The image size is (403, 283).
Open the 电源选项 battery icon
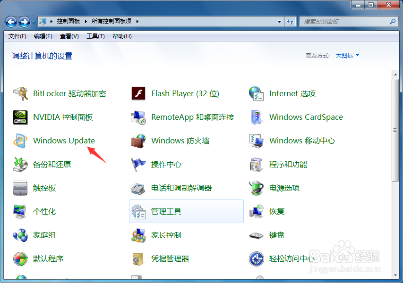click(256, 188)
